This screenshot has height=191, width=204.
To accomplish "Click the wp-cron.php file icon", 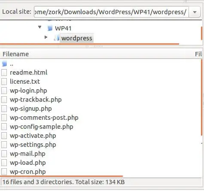I will pos(4,172).
